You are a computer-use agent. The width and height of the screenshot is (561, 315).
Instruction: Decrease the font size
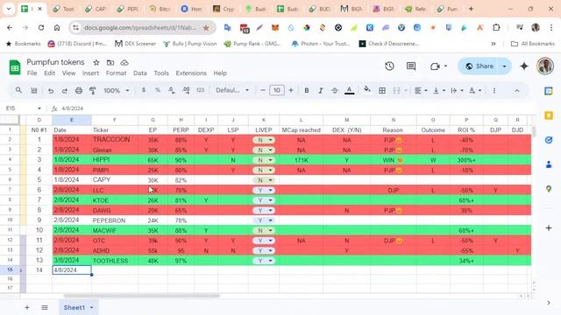[263, 90]
